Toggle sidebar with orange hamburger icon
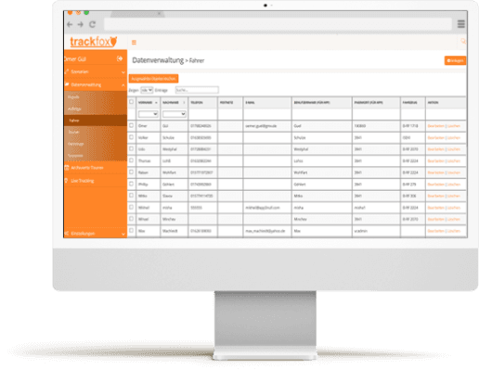The height and width of the screenshot is (370, 479). tap(134, 43)
